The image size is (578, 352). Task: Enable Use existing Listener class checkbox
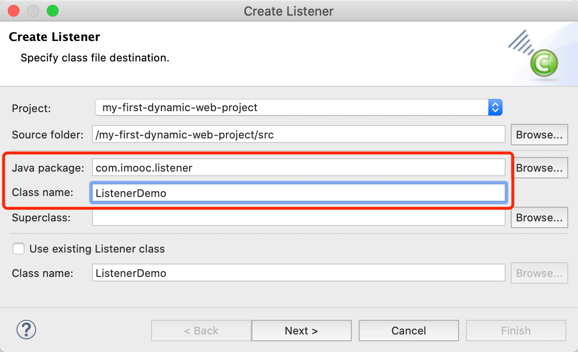(19, 249)
